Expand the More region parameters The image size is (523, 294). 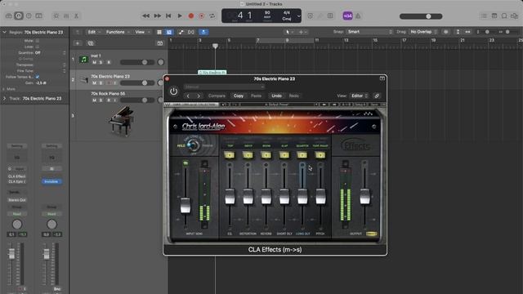point(4,89)
